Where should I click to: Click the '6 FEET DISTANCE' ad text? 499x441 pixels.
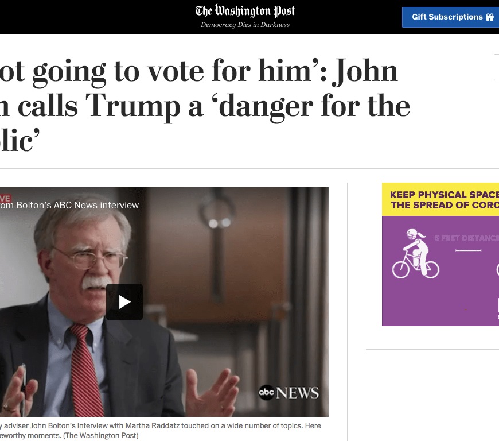click(466, 238)
